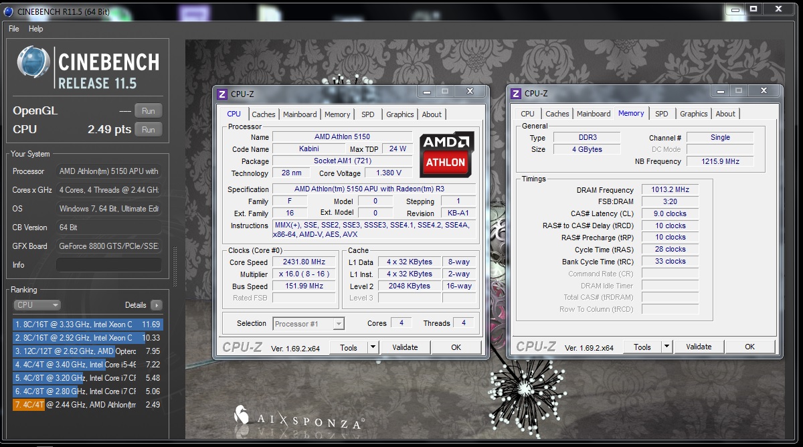This screenshot has height=447, width=803.
Task: Click the FSB:DRAM ratio value 3:20
Action: click(670, 201)
